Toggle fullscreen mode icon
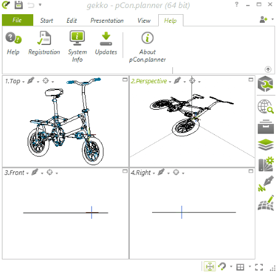The image size is (277, 273). (x=259, y=267)
